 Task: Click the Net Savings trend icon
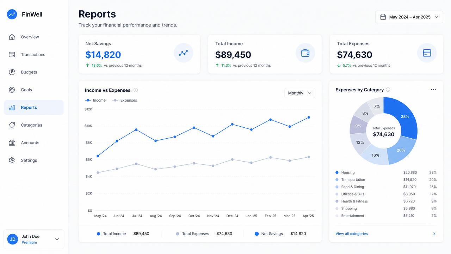(x=184, y=53)
